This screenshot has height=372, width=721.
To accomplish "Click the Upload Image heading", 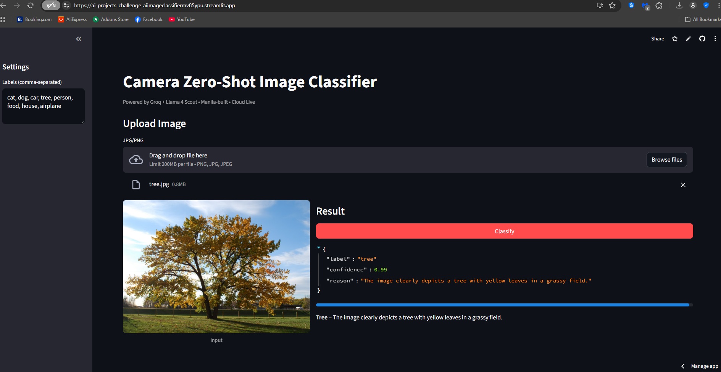I will click(x=155, y=123).
